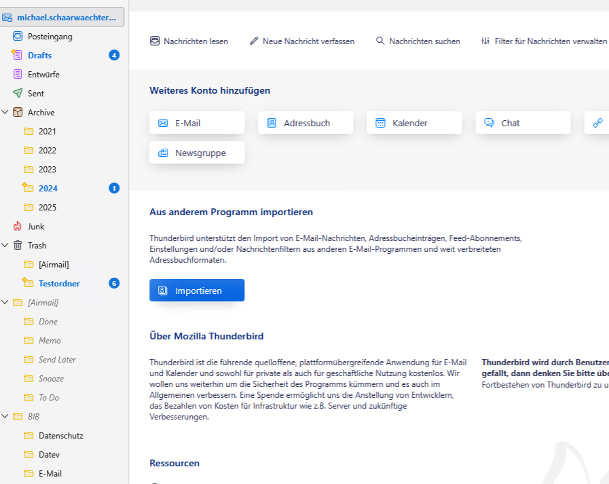Click the Entwürfe folder icon
The height and width of the screenshot is (484, 609).
tap(18, 75)
